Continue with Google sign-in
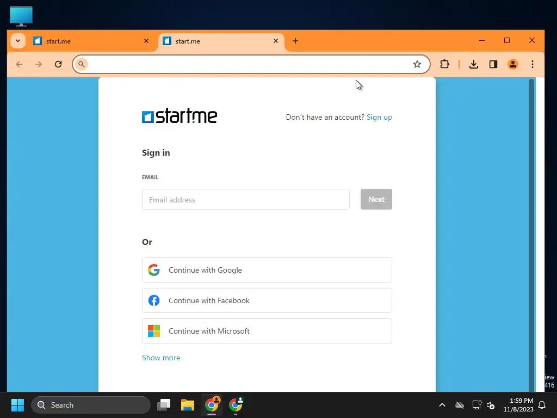This screenshot has height=418, width=557. pos(267,270)
